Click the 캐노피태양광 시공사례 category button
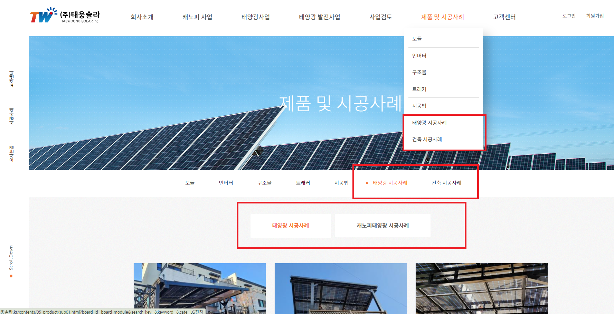 point(383,226)
